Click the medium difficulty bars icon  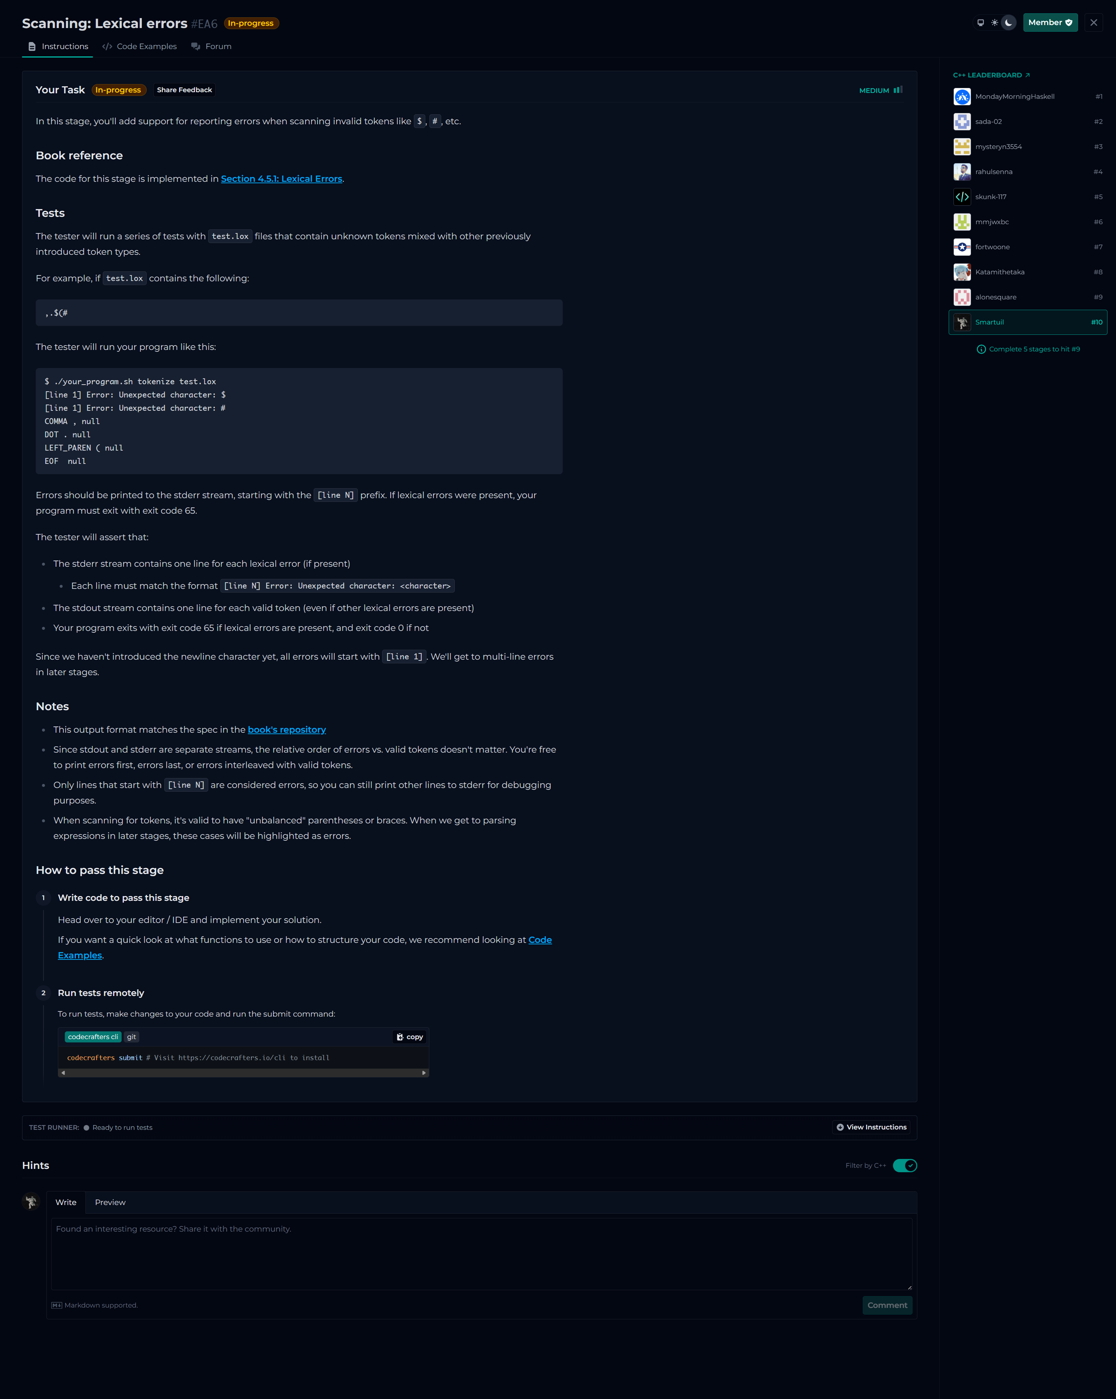(x=898, y=90)
